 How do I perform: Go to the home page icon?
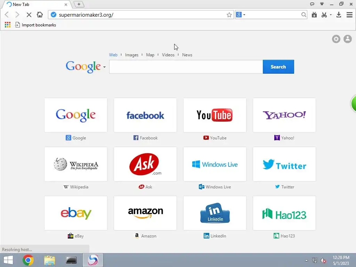click(x=40, y=15)
